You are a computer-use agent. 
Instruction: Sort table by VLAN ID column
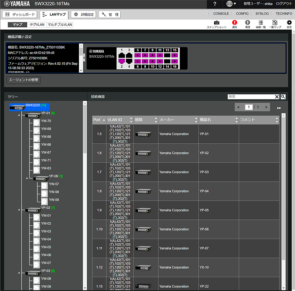pyautogui.click(x=120, y=120)
